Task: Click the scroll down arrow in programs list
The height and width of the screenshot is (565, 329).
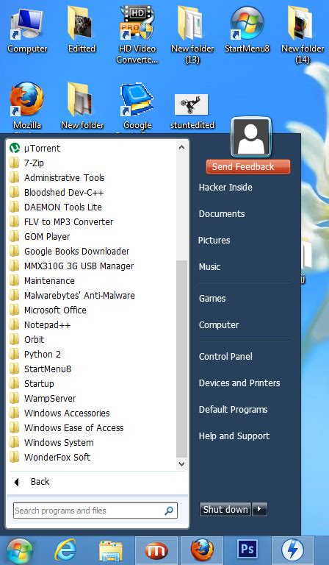Action: point(182,463)
